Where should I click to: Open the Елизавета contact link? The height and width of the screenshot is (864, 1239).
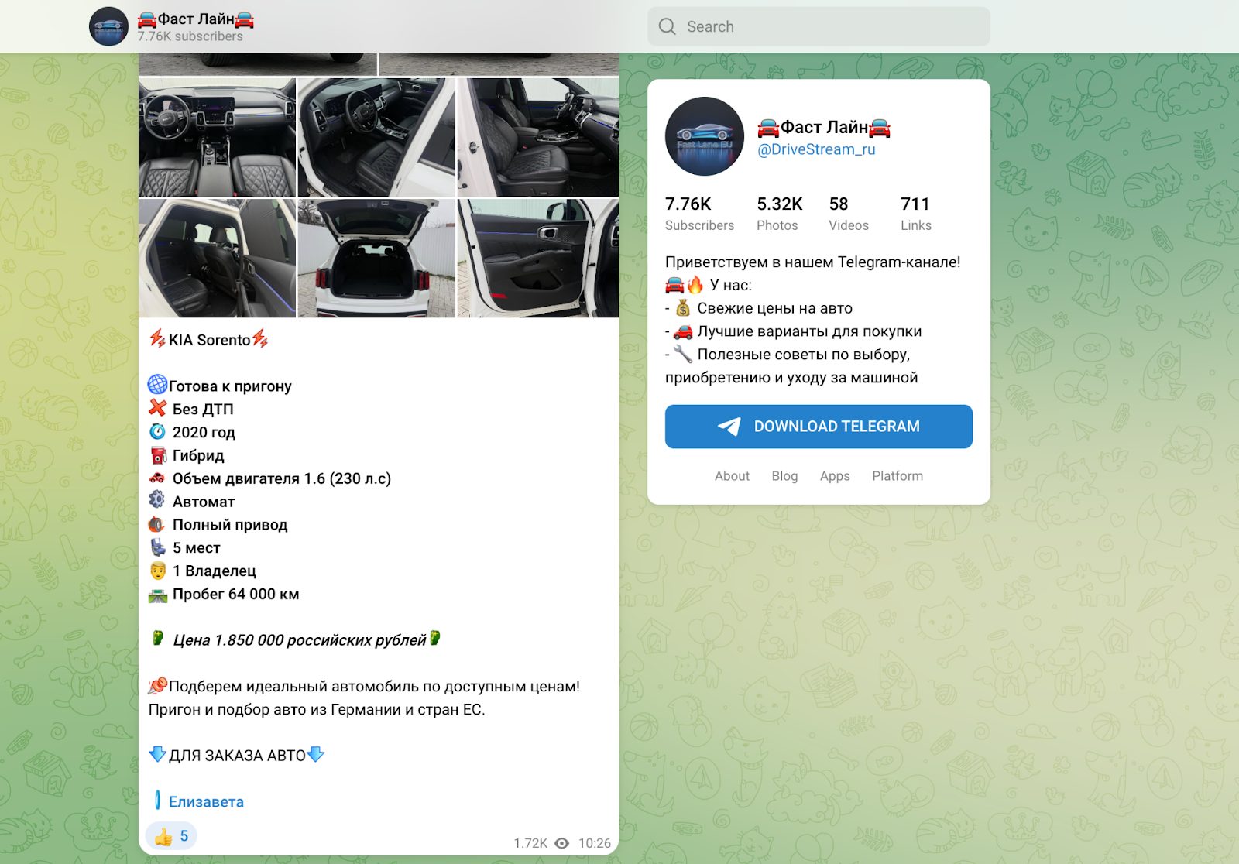(x=206, y=802)
